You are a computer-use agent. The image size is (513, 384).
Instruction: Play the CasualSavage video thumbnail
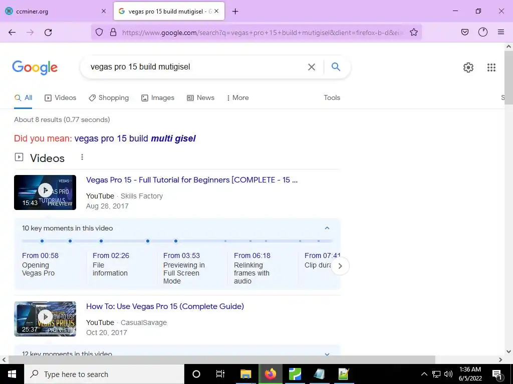click(45, 319)
